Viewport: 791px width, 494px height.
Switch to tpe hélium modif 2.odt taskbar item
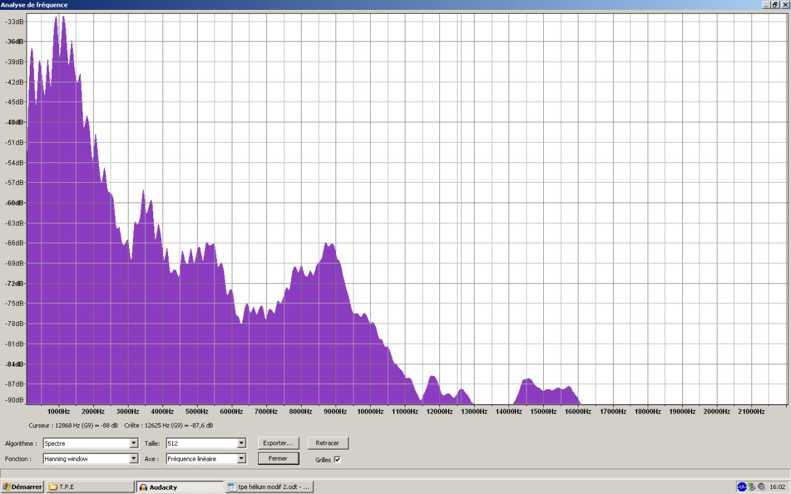point(270,487)
